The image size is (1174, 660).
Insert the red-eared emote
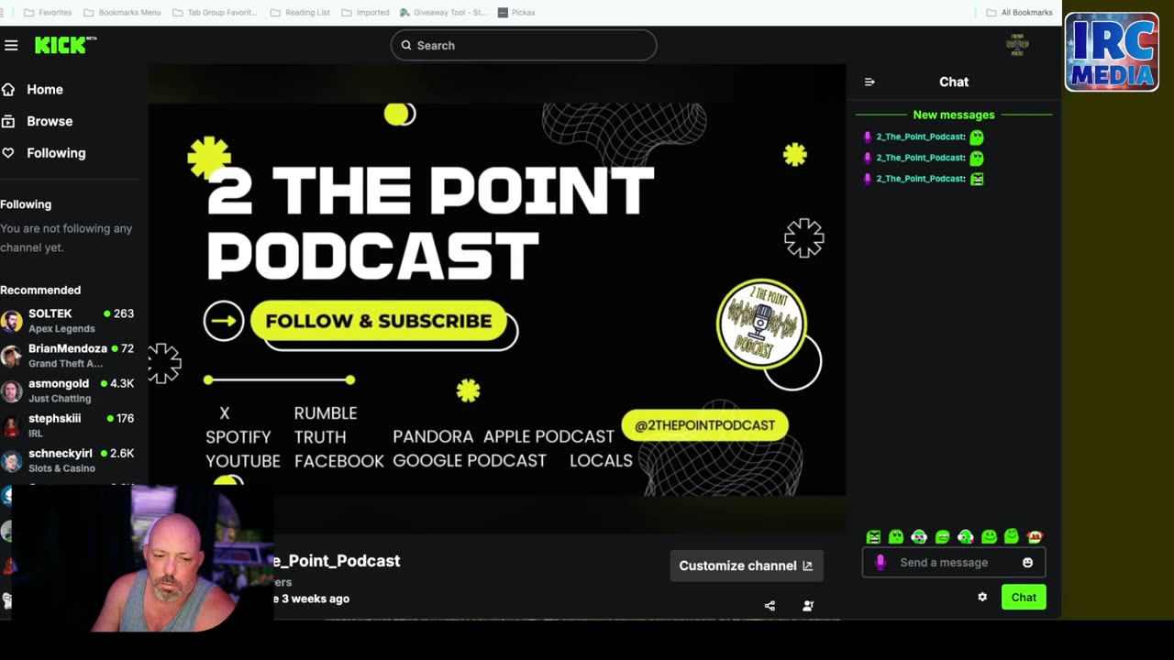[x=1035, y=537]
